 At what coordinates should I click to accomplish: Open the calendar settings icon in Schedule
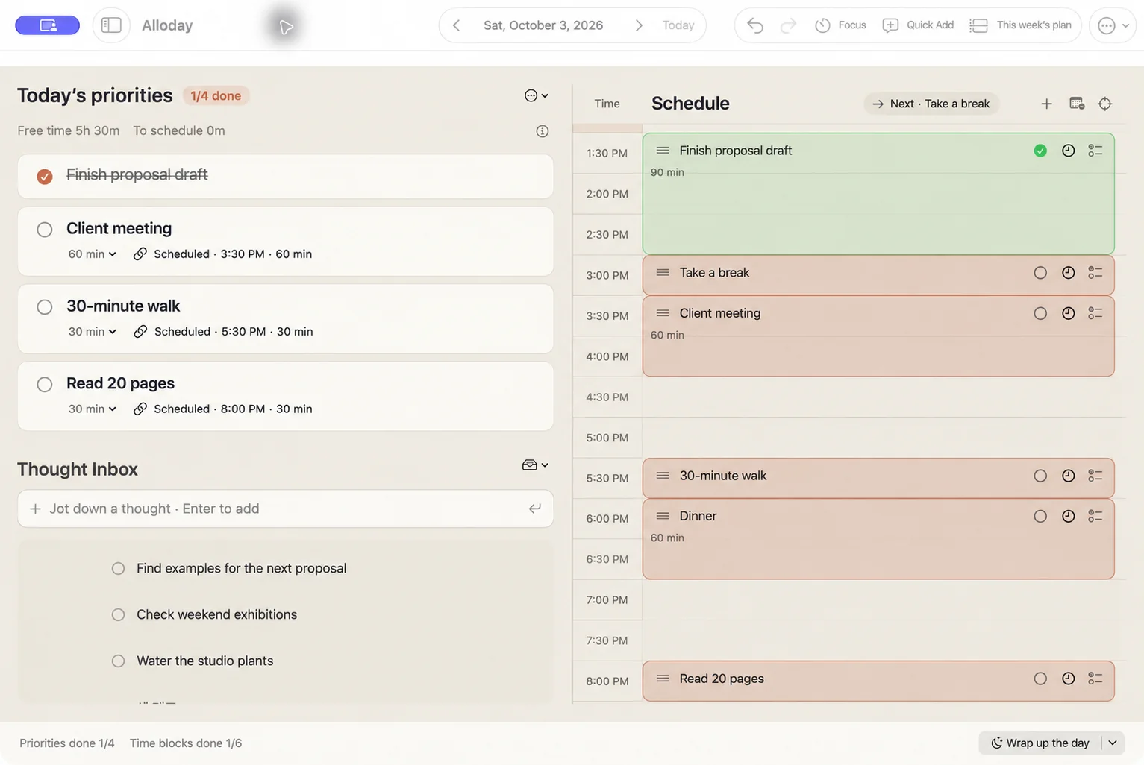coord(1076,104)
